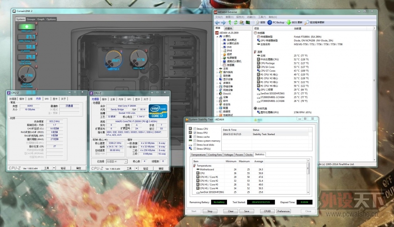Expand the 安全性 node in AIDA64 tree
The image size is (394, 227).
(x=217, y=104)
